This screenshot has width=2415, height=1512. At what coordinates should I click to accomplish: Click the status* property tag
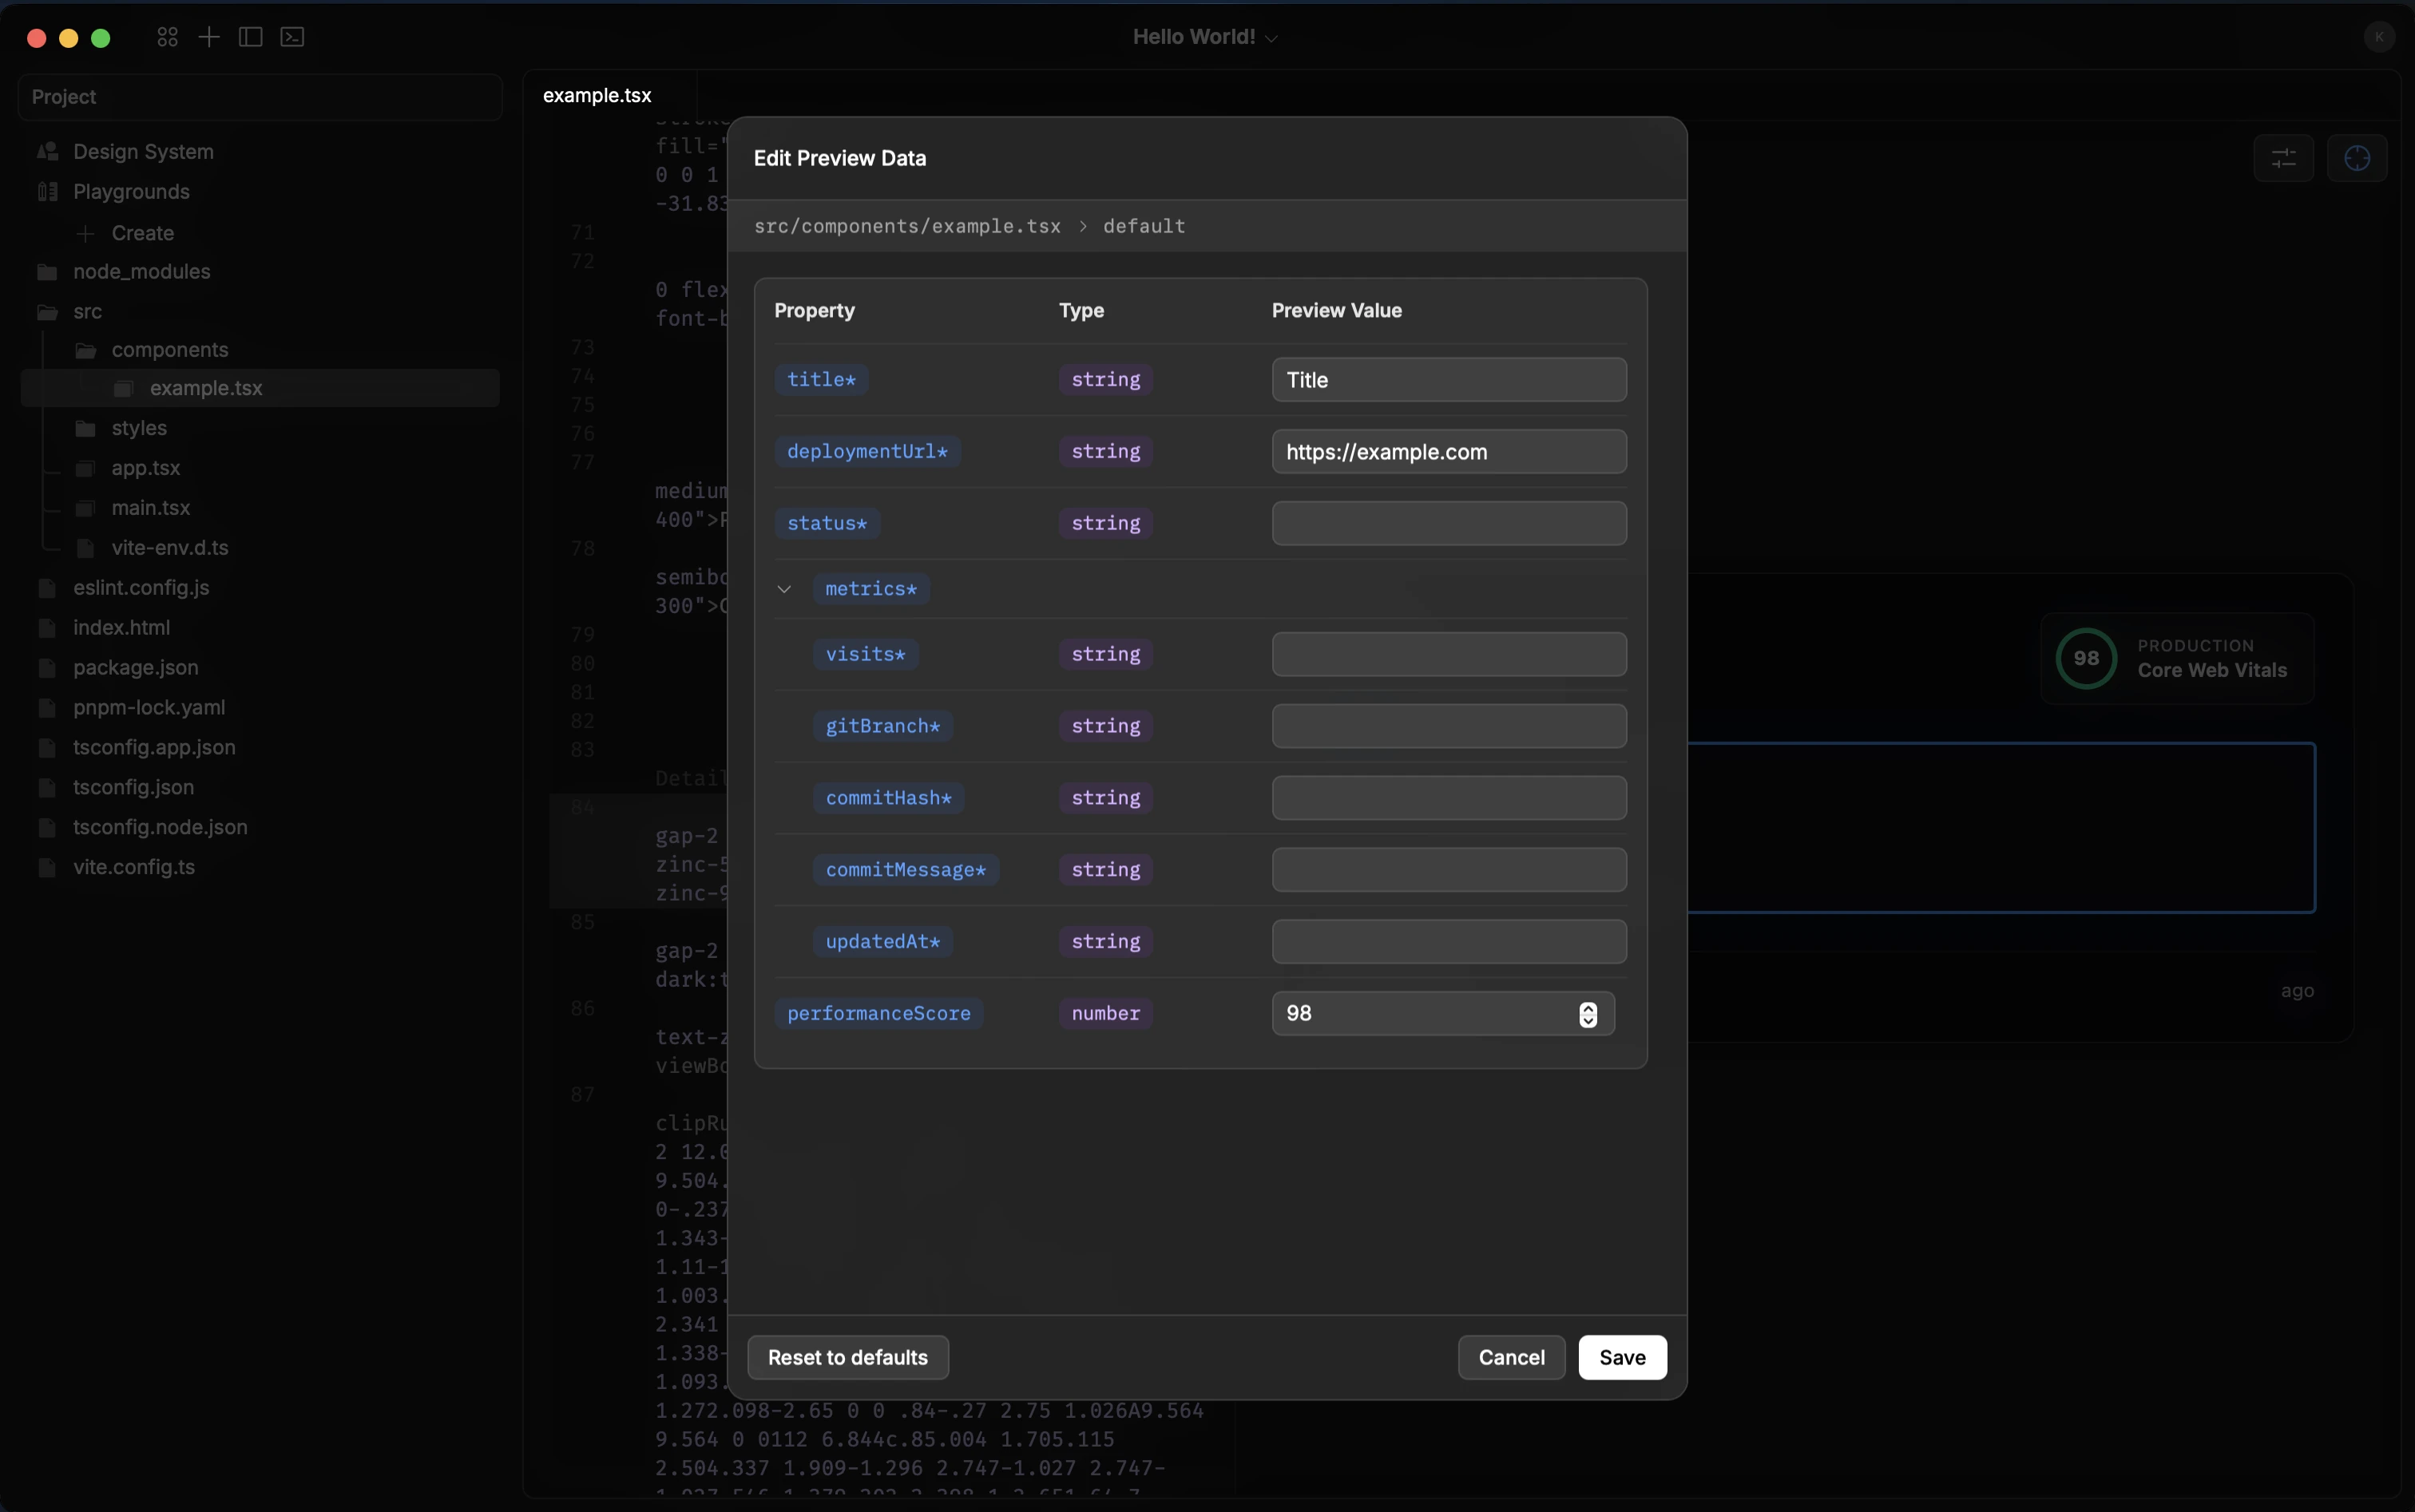(827, 524)
